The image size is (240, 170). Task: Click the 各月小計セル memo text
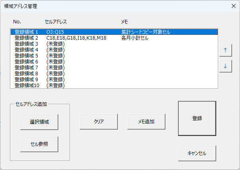click(135, 38)
